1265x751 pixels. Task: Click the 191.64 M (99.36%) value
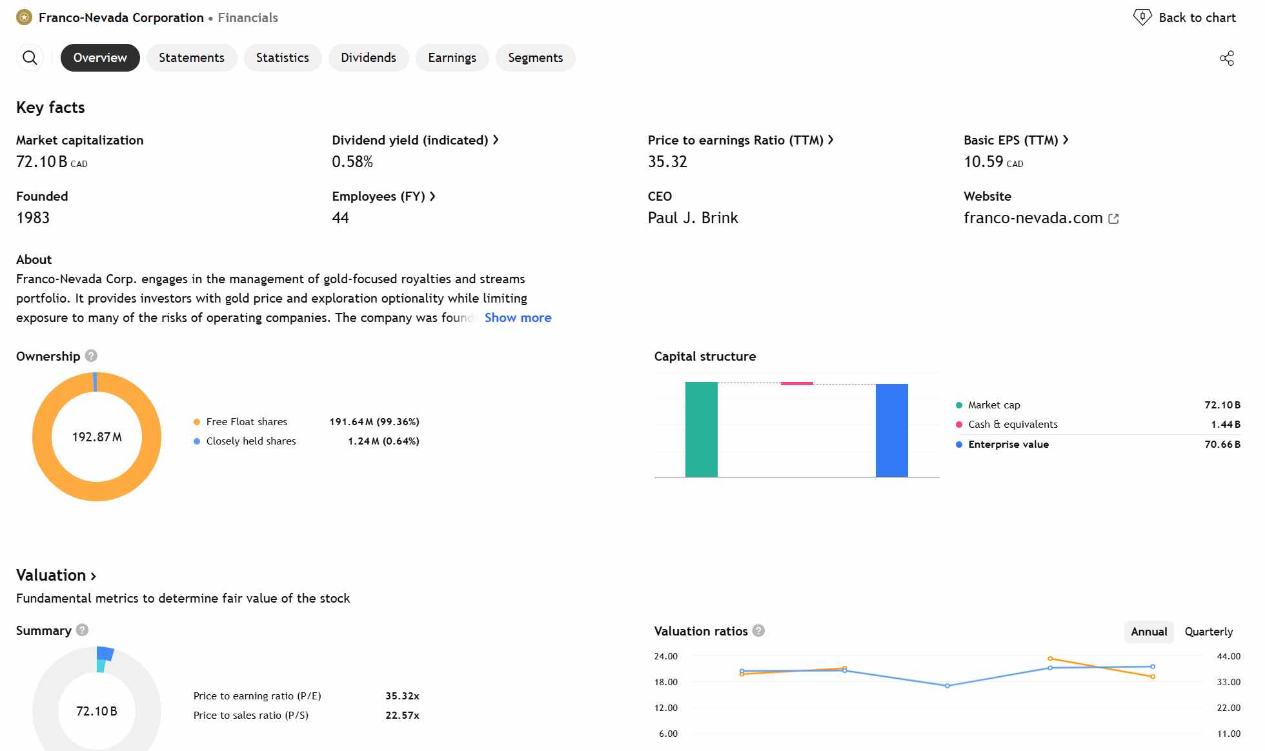click(x=374, y=422)
